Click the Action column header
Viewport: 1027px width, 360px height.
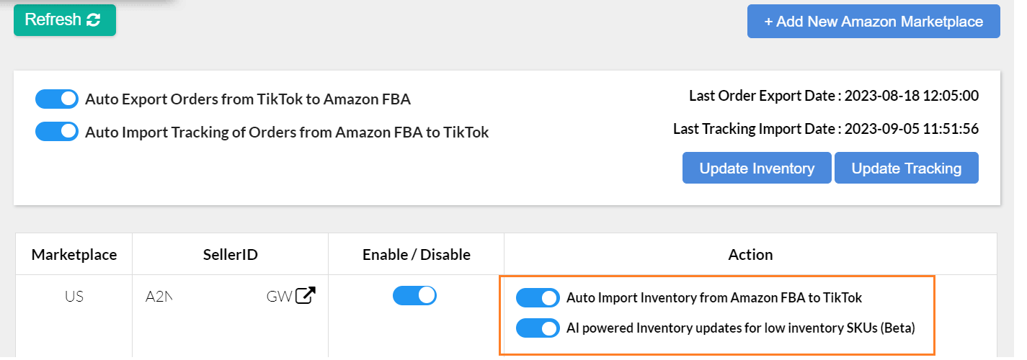point(750,254)
